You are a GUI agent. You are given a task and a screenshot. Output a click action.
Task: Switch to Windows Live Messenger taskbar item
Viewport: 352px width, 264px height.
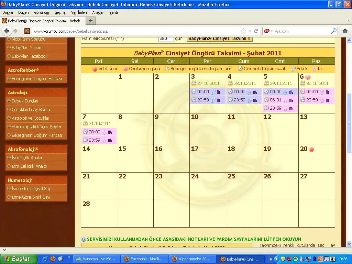[96, 259]
